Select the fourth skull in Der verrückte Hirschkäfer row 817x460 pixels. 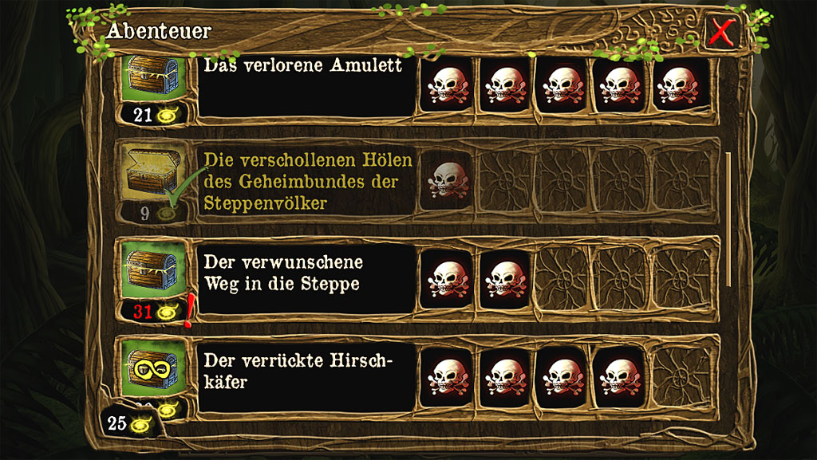pos(619,375)
